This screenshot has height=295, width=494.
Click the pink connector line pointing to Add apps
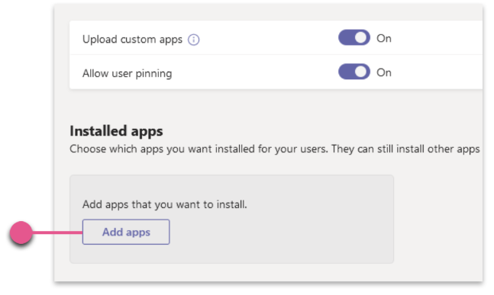(x=57, y=232)
